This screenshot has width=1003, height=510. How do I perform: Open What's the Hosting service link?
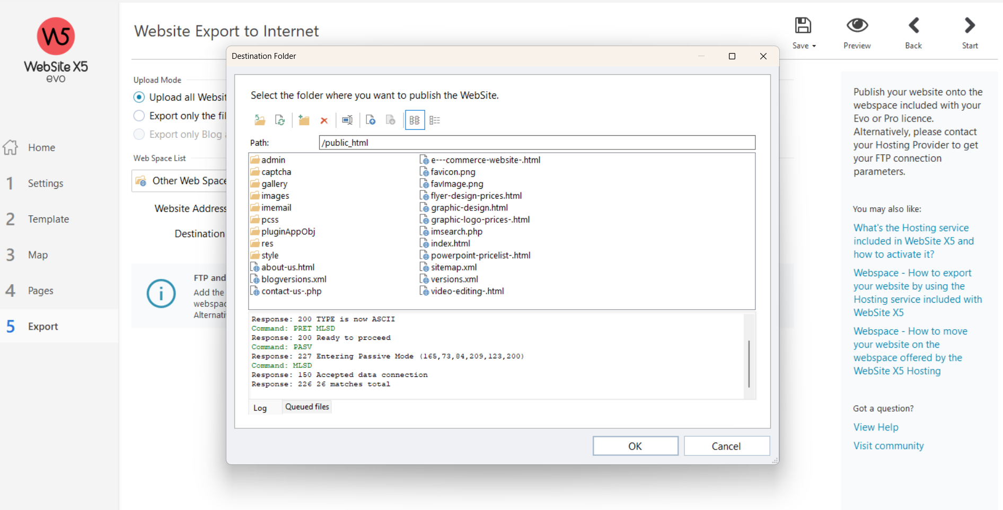(x=913, y=241)
